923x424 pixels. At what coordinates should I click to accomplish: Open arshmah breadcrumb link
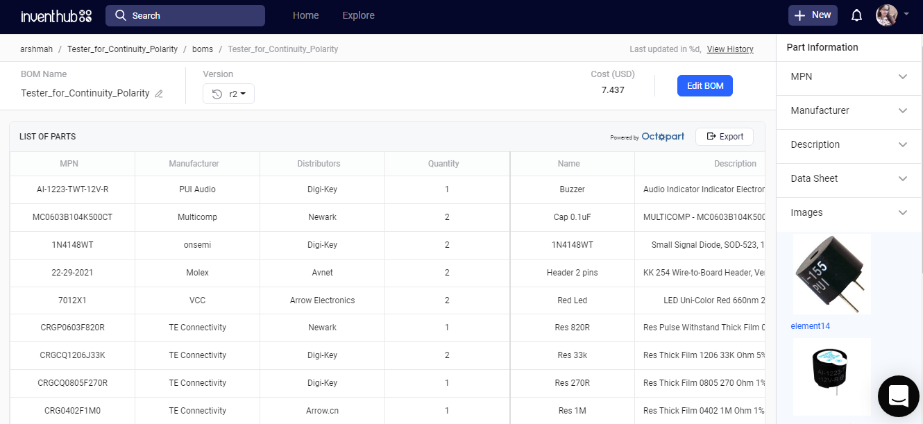[37, 49]
